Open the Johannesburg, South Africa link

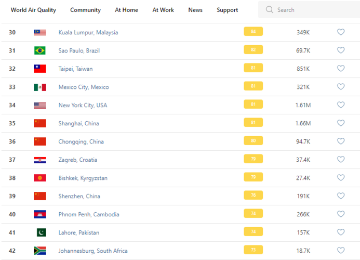pyautogui.click(x=93, y=251)
